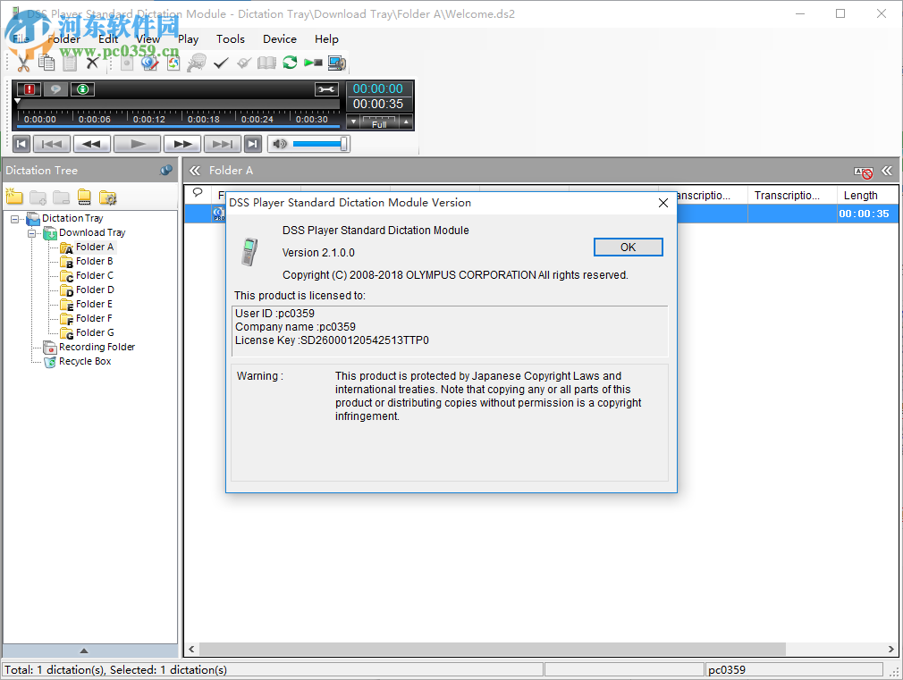Viewport: 903px width, 680px height.
Task: Jump to end of dictation
Action: (253, 144)
